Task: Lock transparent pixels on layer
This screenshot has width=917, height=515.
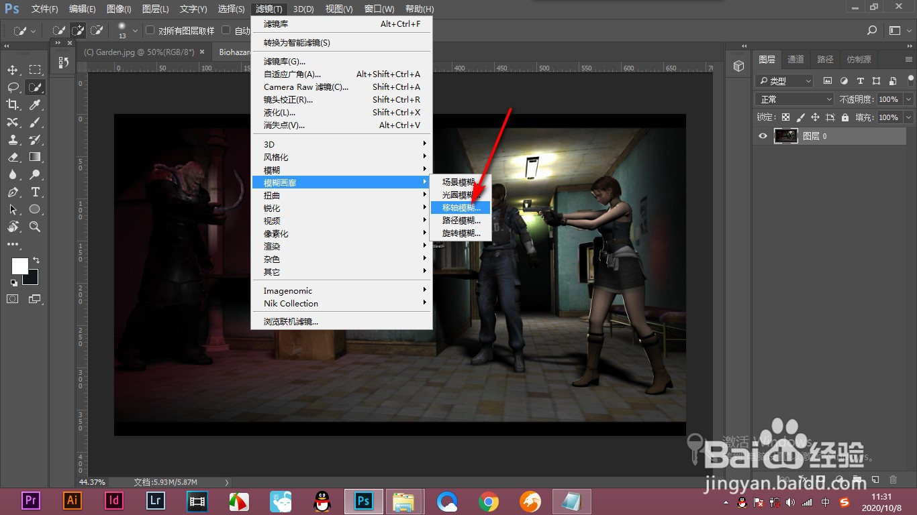Action: click(x=786, y=117)
